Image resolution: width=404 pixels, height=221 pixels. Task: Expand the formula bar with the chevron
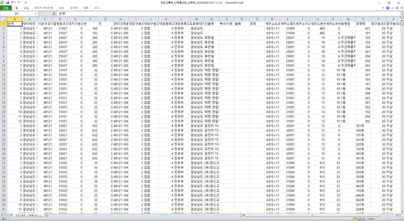402,14
